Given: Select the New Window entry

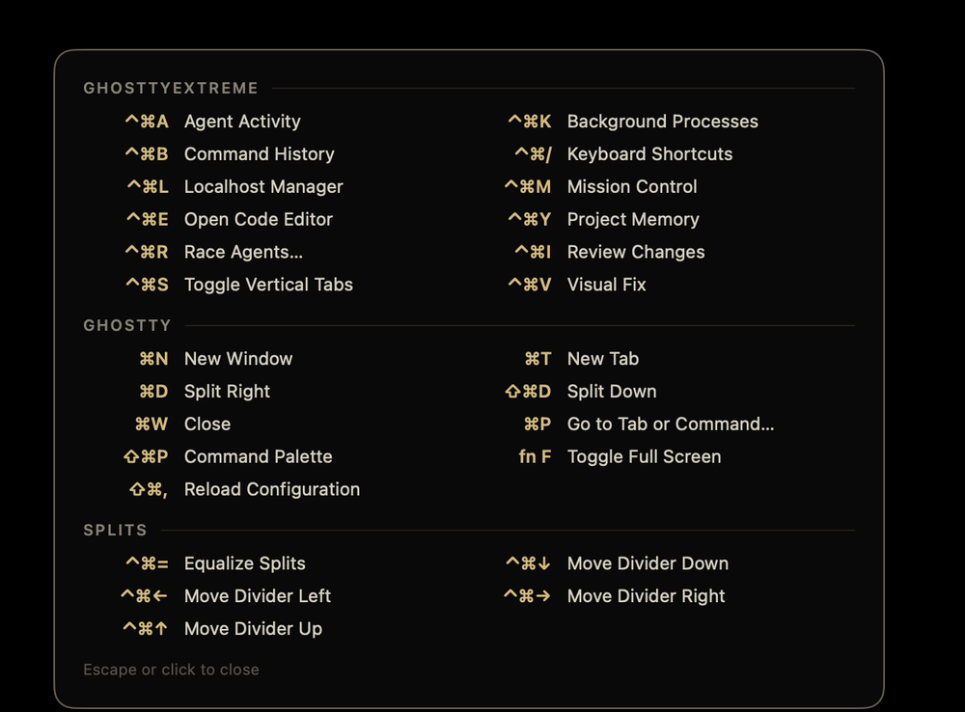Looking at the screenshot, I should [x=215, y=359].
